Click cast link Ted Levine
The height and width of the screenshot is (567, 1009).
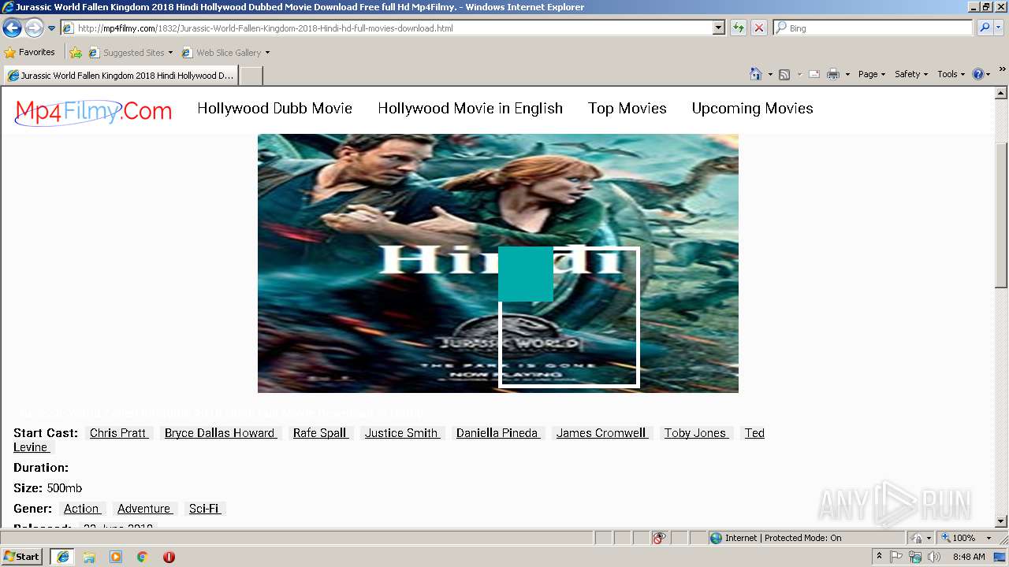tap(754, 433)
